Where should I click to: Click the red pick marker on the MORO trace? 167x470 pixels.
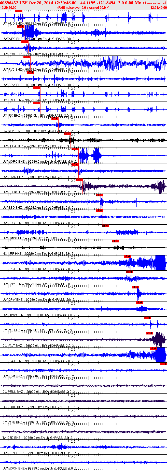tap(75, 149)
